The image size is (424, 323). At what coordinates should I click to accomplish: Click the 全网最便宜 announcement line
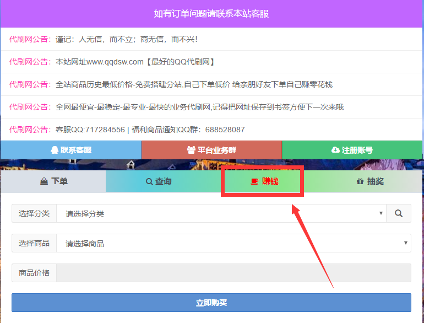pyautogui.click(x=199, y=107)
